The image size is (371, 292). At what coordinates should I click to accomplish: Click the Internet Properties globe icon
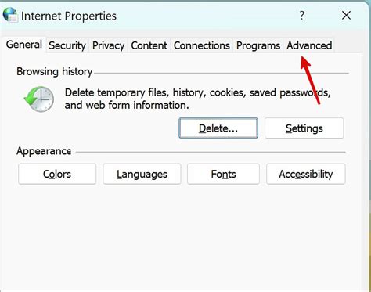(x=10, y=15)
